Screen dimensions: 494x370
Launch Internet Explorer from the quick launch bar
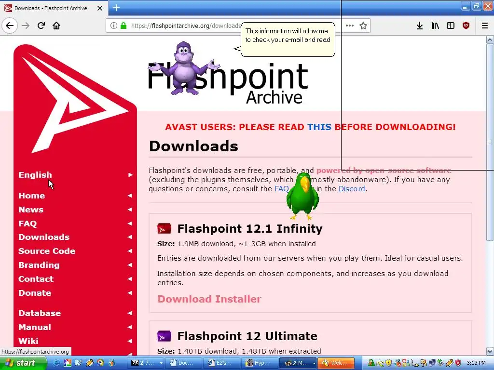click(56, 363)
